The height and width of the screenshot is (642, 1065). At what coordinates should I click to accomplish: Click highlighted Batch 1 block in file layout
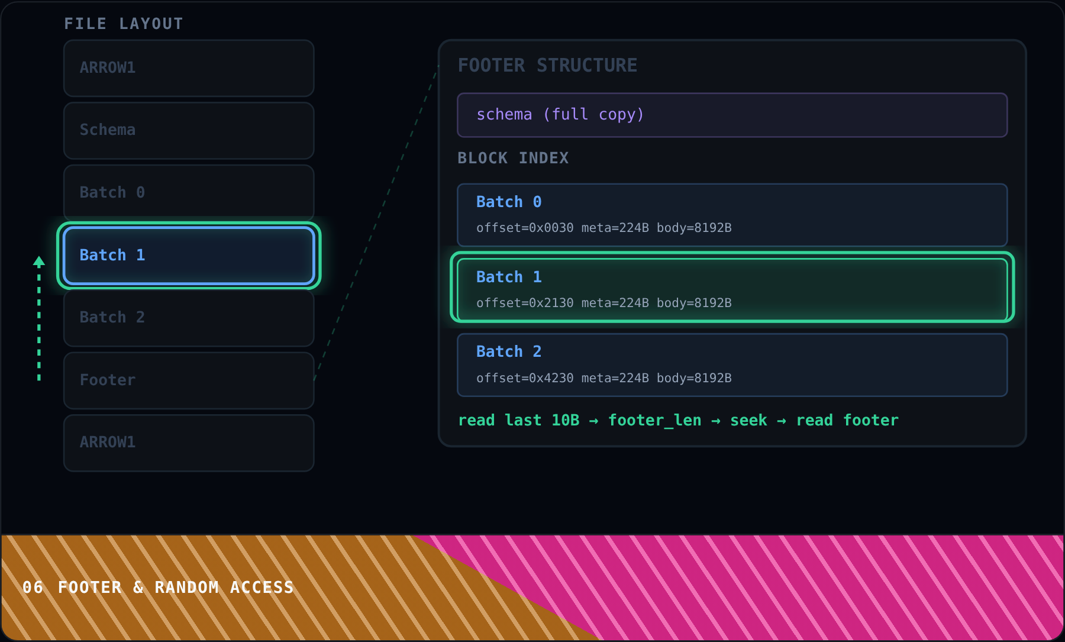(x=189, y=256)
